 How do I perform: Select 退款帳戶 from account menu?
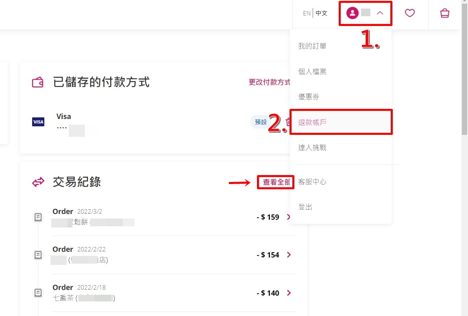(x=341, y=122)
